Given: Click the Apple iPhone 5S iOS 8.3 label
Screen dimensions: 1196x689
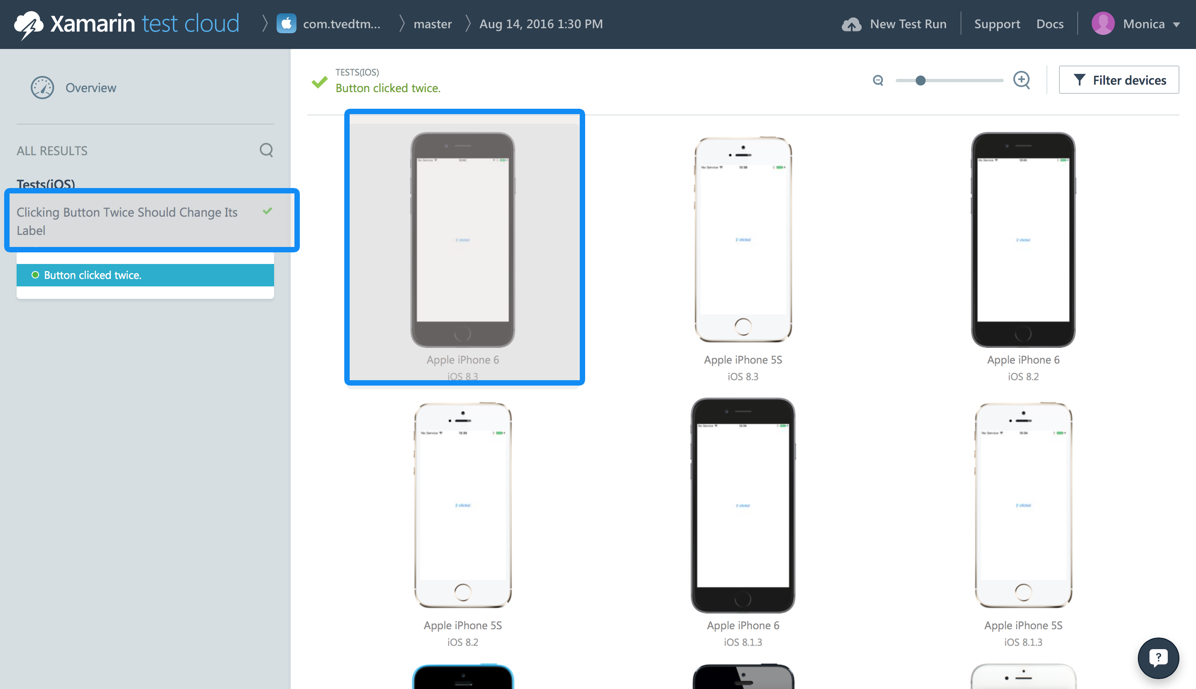Looking at the screenshot, I should (743, 368).
